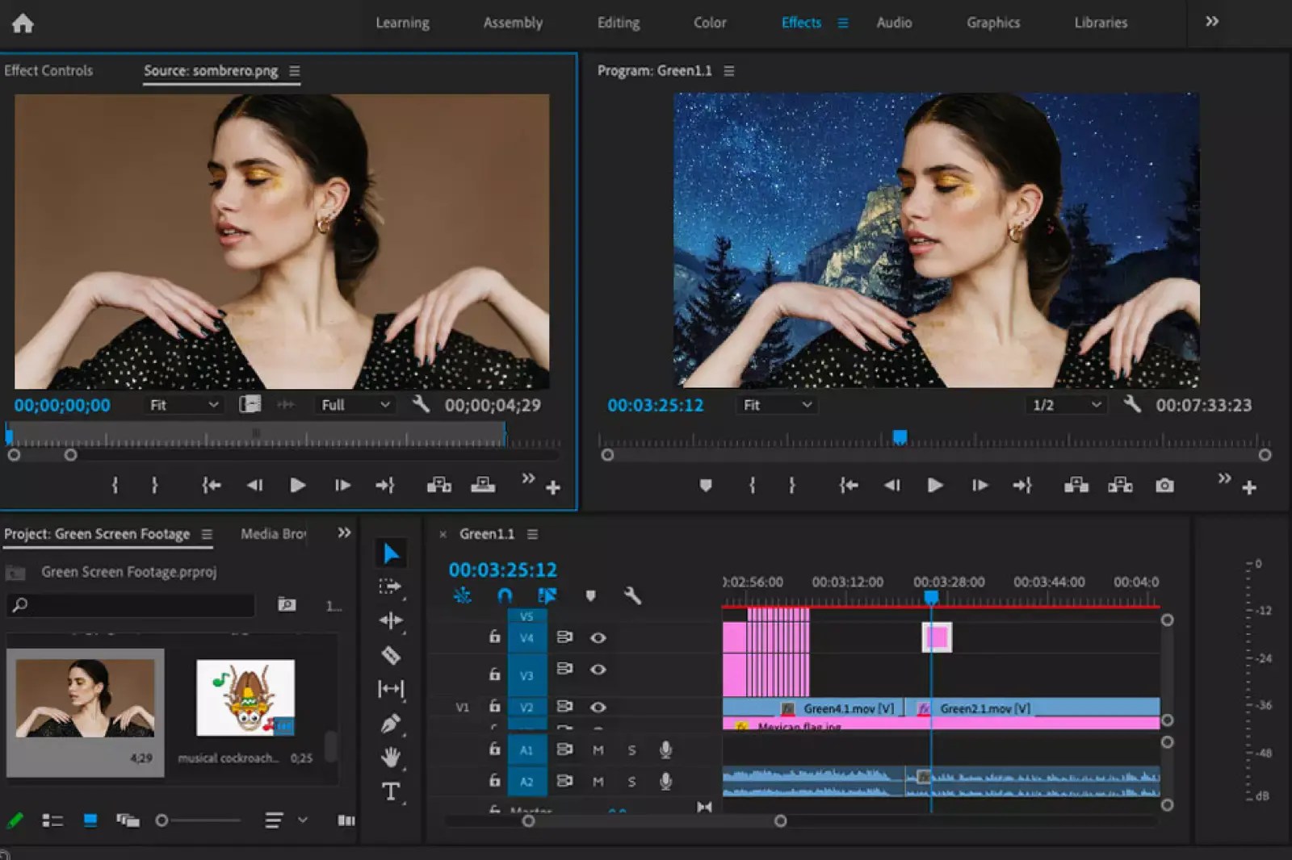Open the Full resolution dropdown in Source monitor
This screenshot has height=860, width=1292.
353,404
